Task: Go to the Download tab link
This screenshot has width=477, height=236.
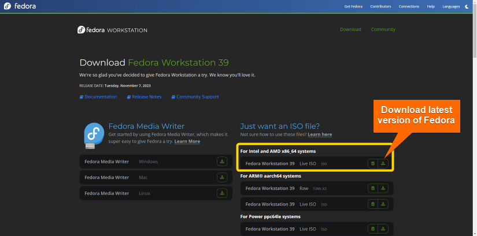Action: click(350, 29)
